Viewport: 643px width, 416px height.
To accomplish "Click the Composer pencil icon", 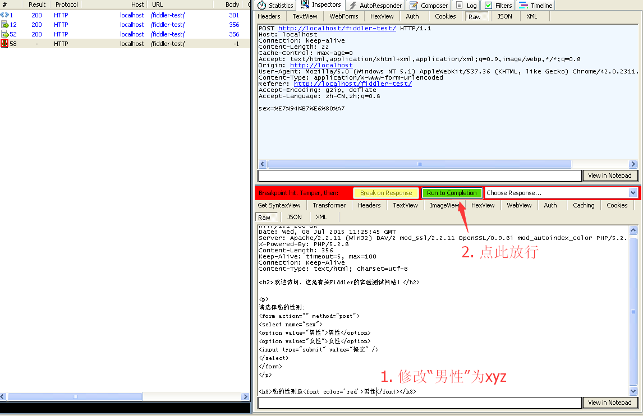I will 414,6.
